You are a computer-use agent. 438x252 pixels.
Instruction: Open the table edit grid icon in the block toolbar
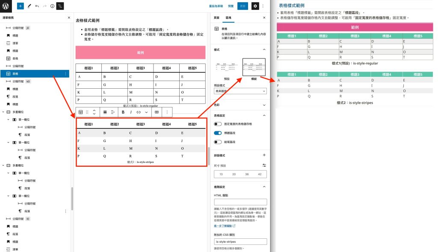pos(157,112)
